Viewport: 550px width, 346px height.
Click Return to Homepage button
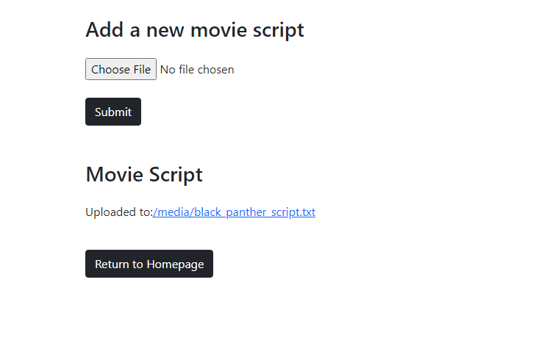pos(149,264)
